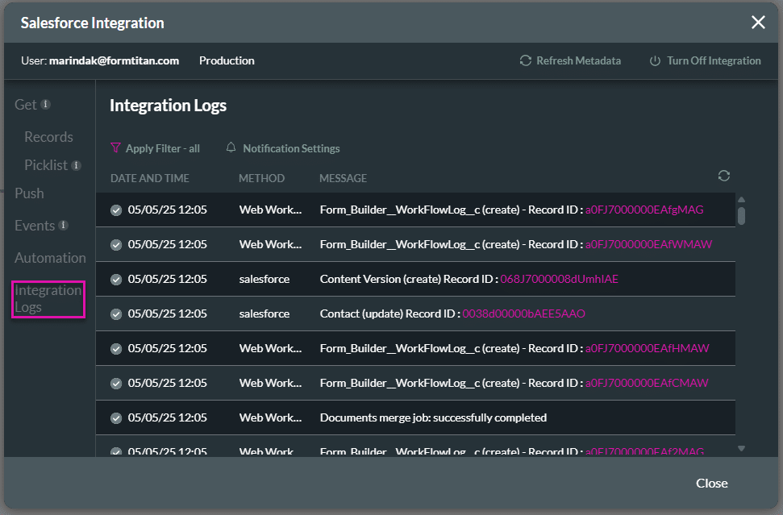The height and width of the screenshot is (515, 783).
Task: Open record link a0FJ7000000EAfCMAW
Action: coord(647,383)
